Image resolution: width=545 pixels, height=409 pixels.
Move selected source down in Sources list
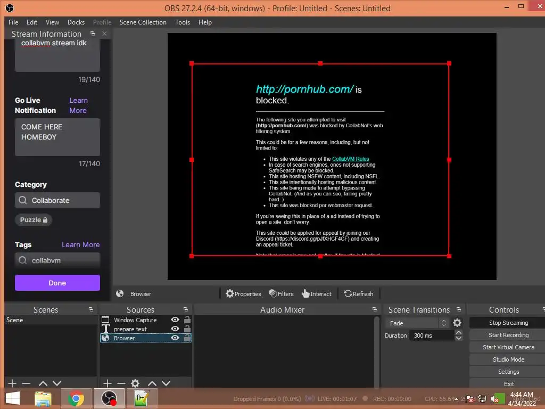166,383
